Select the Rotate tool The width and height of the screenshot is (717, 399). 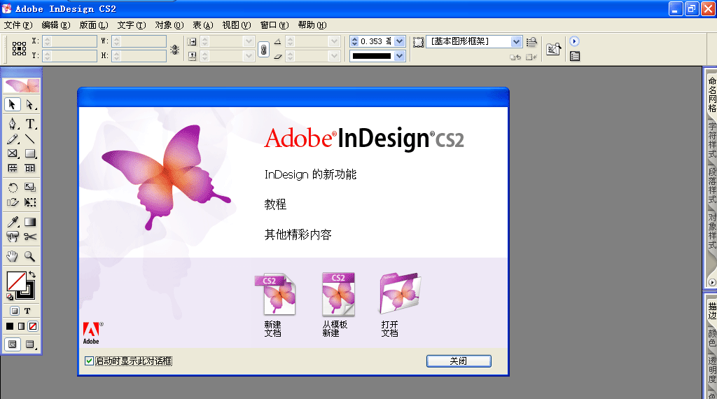[13, 188]
